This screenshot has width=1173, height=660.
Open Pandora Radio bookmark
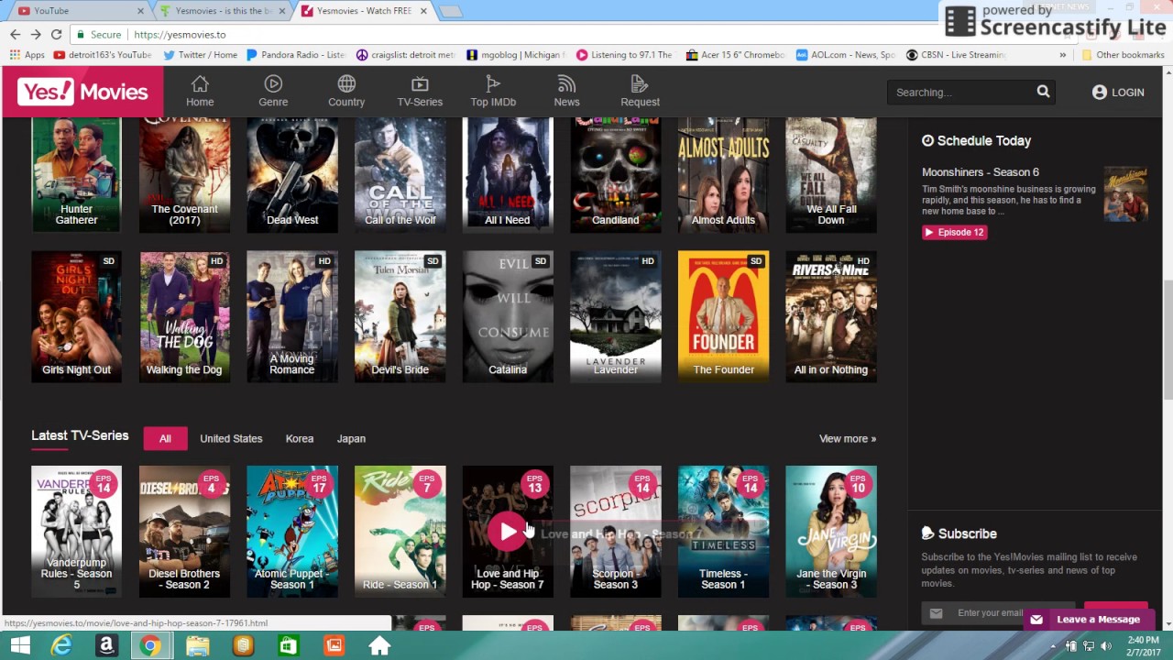tap(296, 55)
